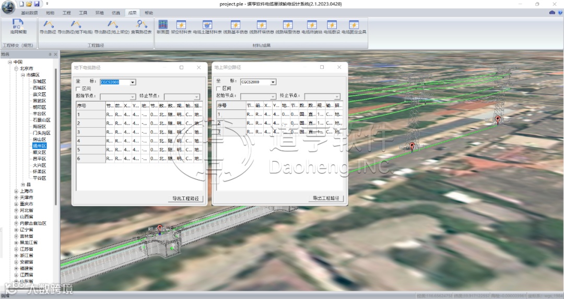This screenshot has height=299, width=564.
Task: Click 导出工程路径 button in 地下电缆路径 dialog
Action: [186, 198]
